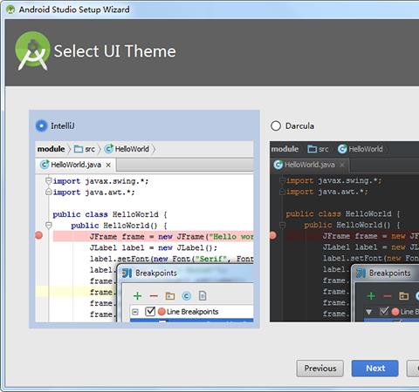
Task: Click the Android Studio title bar icon
Action: [x=10, y=10]
